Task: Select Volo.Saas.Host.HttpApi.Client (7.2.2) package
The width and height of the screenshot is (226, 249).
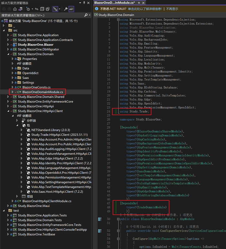Action: point(57,192)
